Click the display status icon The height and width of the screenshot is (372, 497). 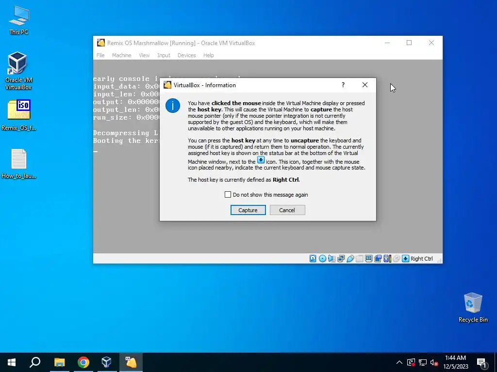pos(369,259)
